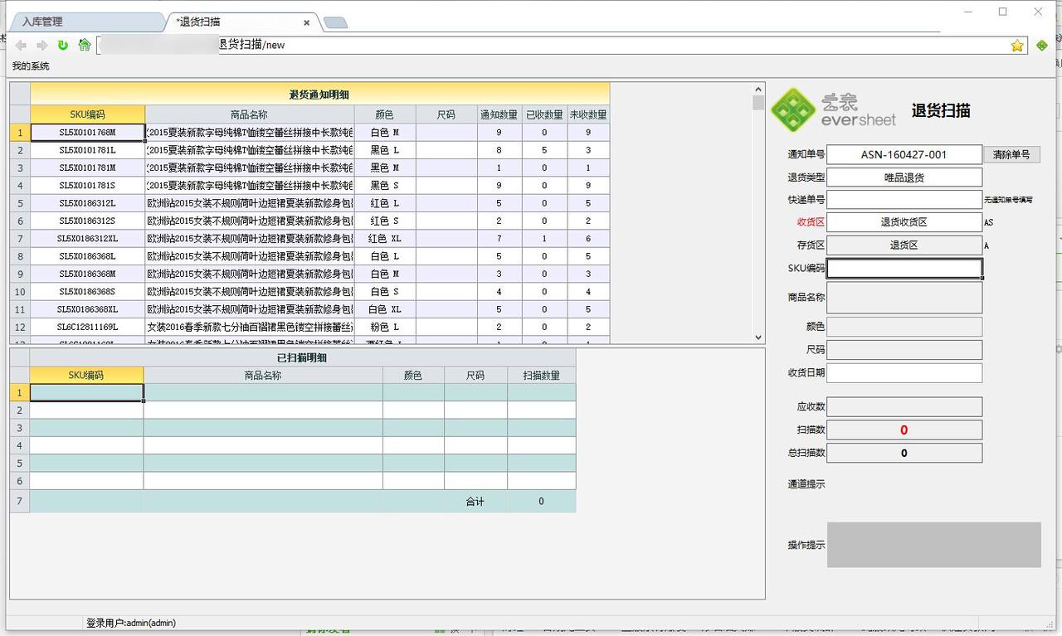This screenshot has width=1062, height=636.
Task: Click the cell SL5X0186368M
Action: [88, 274]
